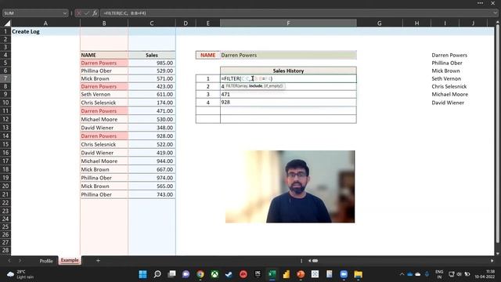Expand the Name Box dropdown showing SUM
This screenshot has height=282, width=501.
pyautogui.click(x=65, y=13)
